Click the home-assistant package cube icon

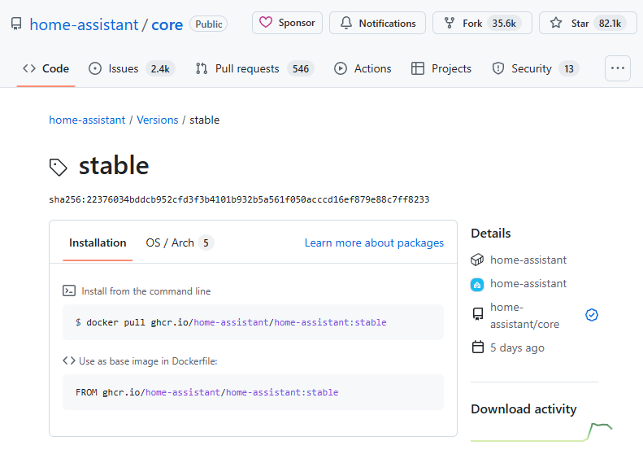coord(477,260)
